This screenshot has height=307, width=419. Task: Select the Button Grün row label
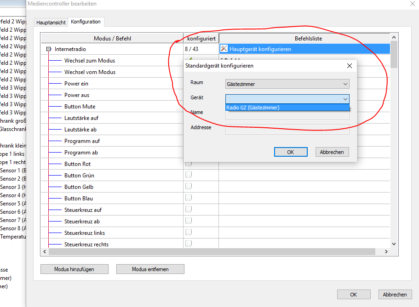click(x=79, y=176)
